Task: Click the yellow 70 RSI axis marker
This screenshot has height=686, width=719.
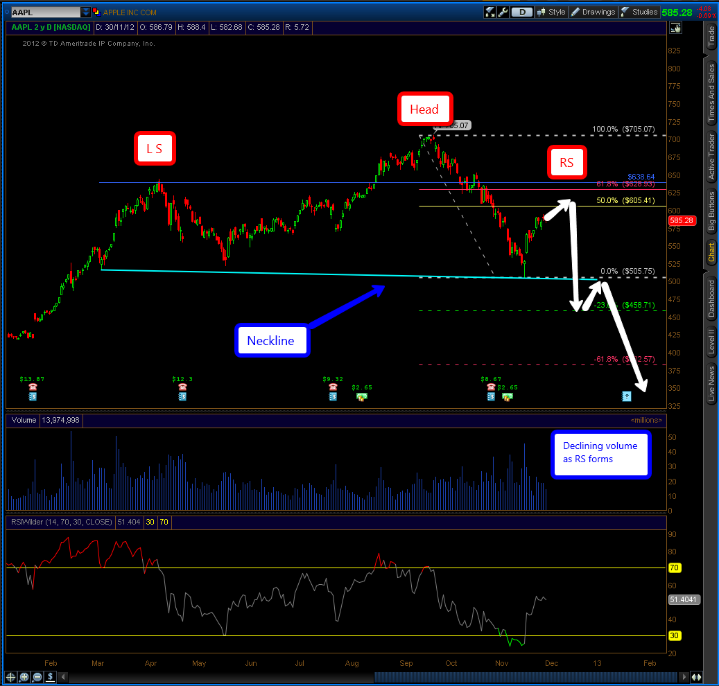Action: pos(674,568)
